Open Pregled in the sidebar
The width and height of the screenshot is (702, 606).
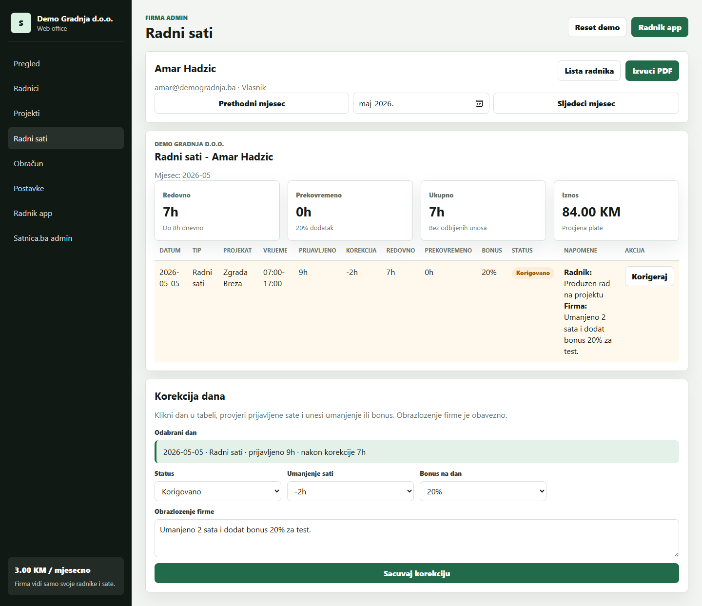66,63
